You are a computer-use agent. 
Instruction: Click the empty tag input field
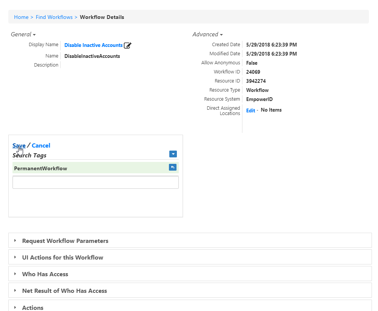[x=95, y=182]
